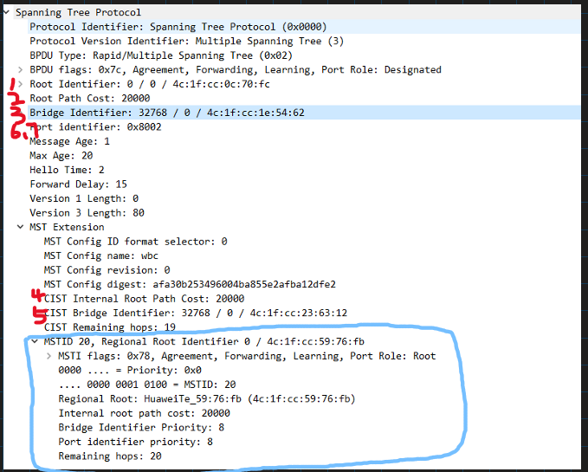Select CIST Bridge Identifier row
Viewport: 588px width, 472px height.
(x=311, y=313)
